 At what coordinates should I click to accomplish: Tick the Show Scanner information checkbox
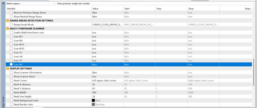coord(11,73)
